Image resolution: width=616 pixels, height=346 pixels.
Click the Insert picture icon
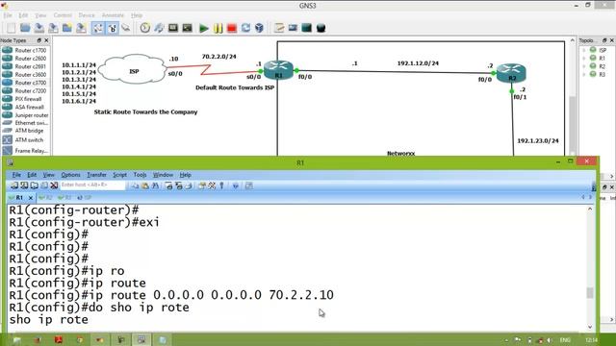point(293,28)
